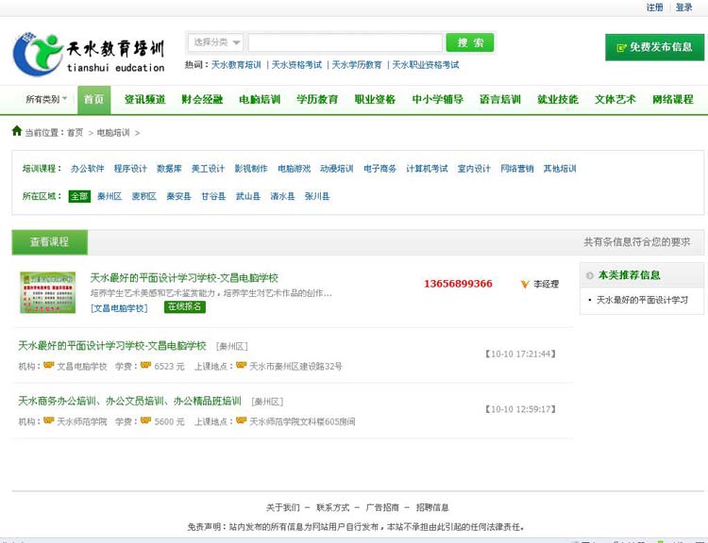Click the search text input field
Viewport: 708px width, 543px height.
(345, 42)
